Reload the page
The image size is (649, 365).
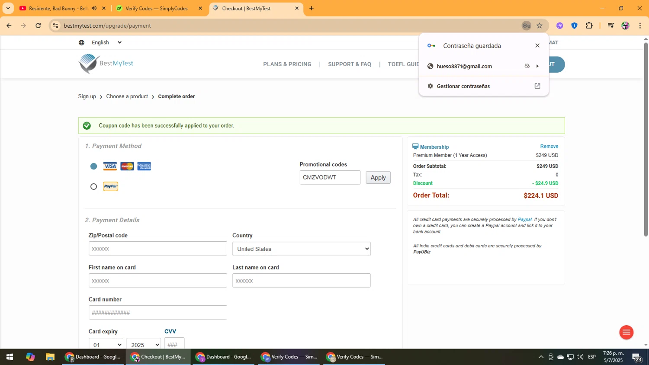click(38, 26)
